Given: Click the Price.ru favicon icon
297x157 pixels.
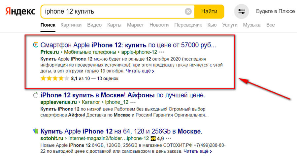Looking at the screenshot, I should click(x=35, y=45).
